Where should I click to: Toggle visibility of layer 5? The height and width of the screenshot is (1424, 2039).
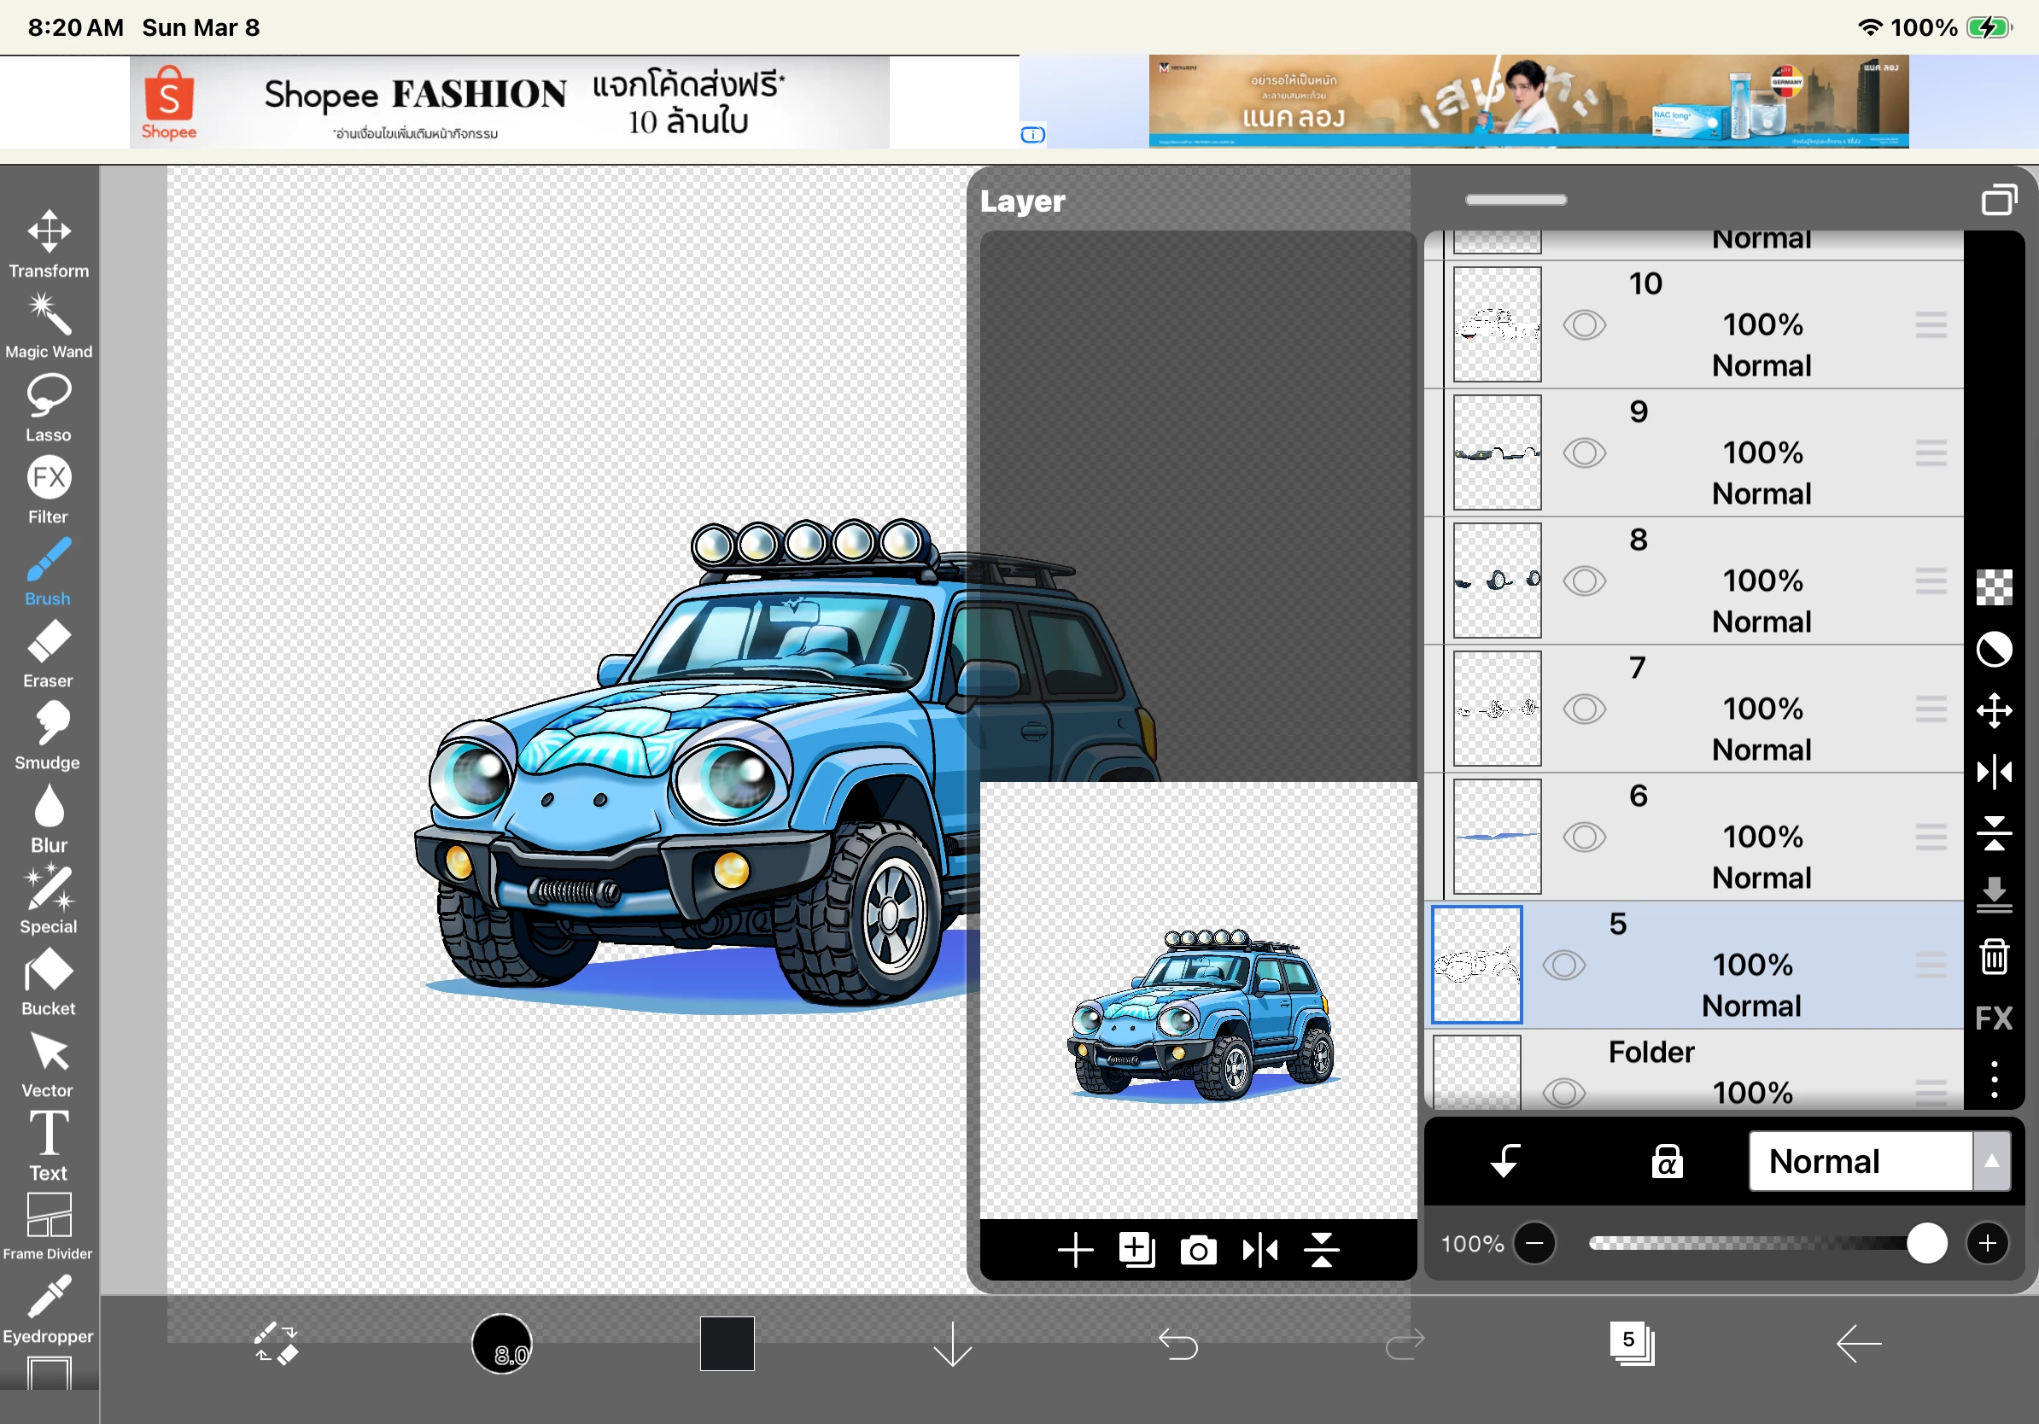[x=1564, y=965]
